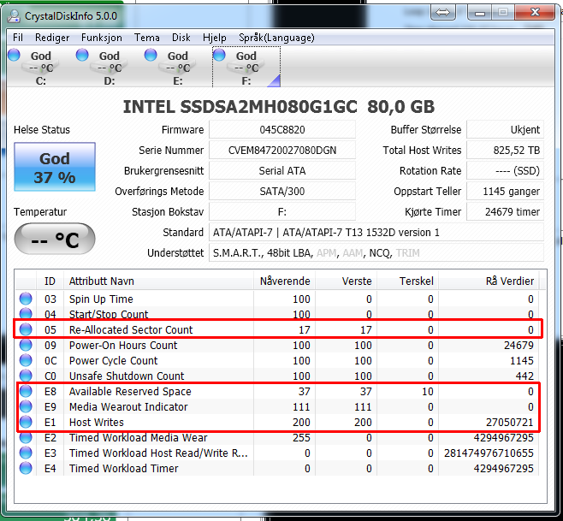Click the blue status orb for drive D:
Image resolution: width=563 pixels, height=521 pixels.
pyautogui.click(x=82, y=55)
